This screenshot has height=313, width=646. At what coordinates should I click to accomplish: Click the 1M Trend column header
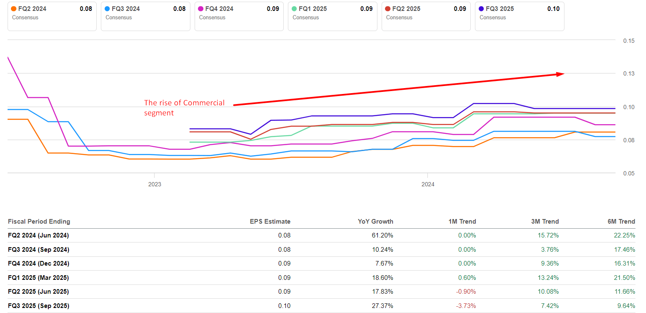pos(461,222)
